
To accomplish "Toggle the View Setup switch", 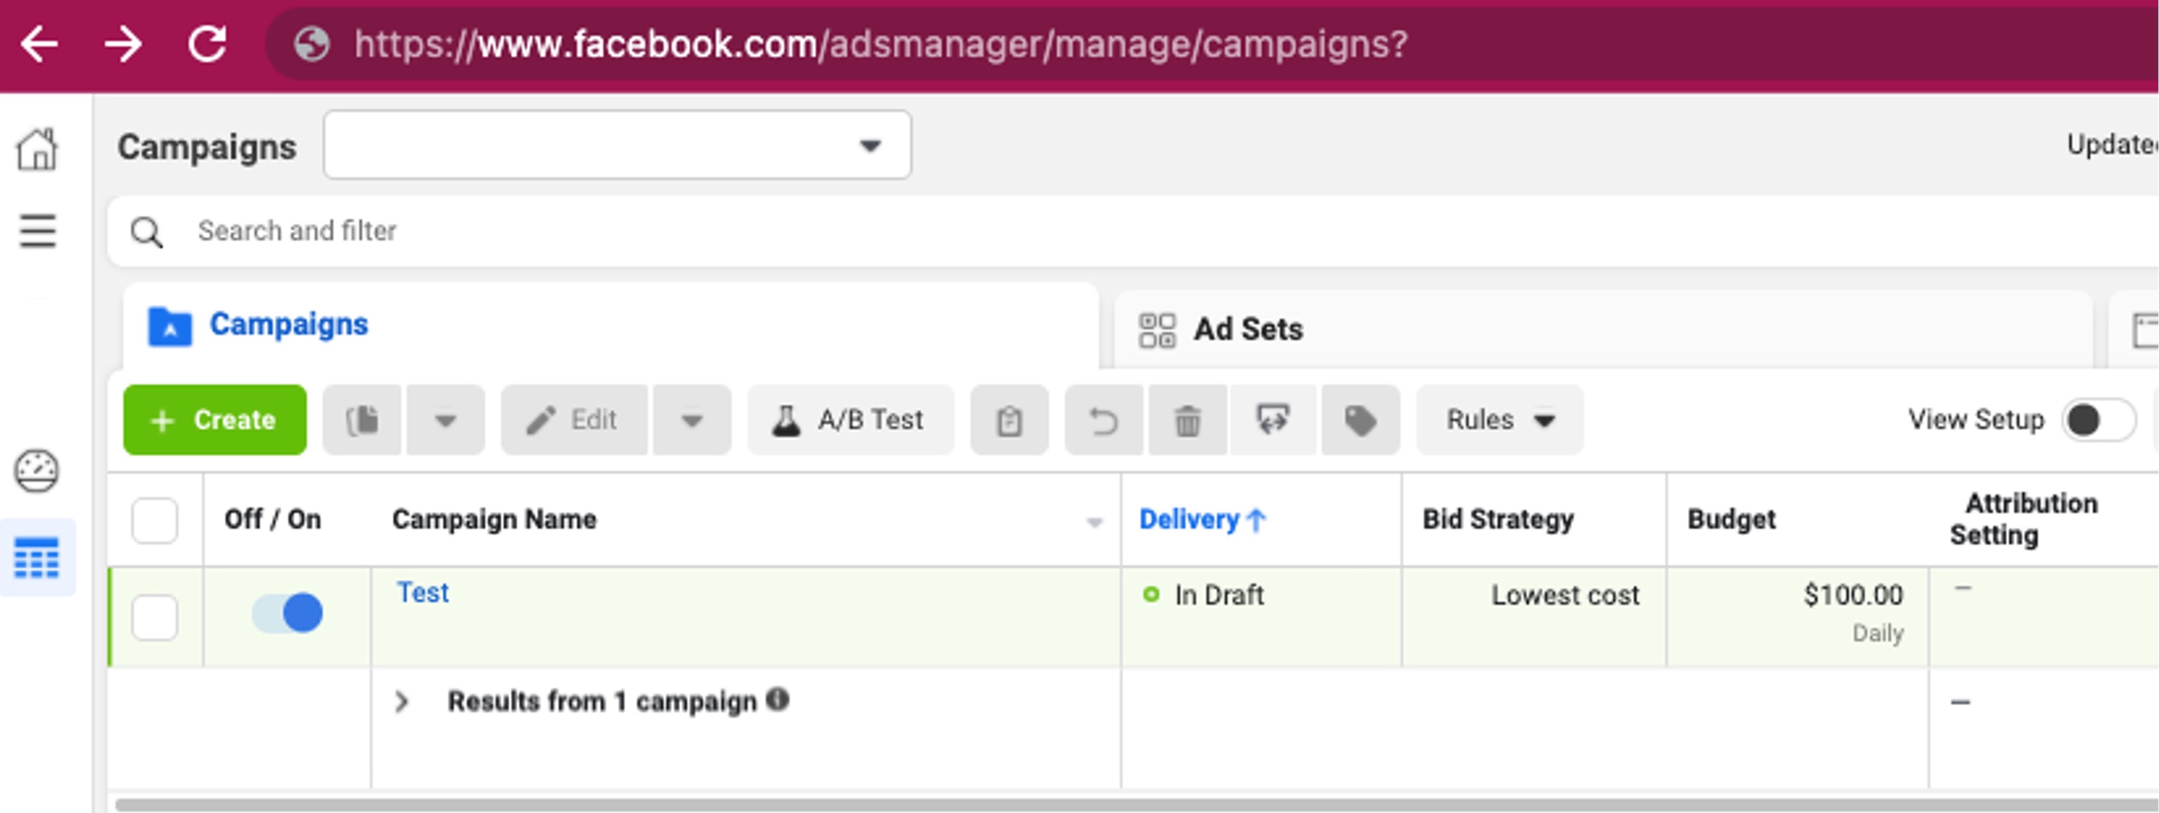I will [x=2099, y=420].
